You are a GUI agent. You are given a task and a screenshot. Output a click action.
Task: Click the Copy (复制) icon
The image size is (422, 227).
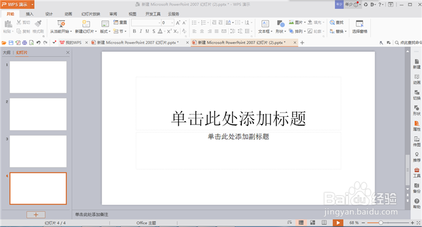[x=19, y=31]
